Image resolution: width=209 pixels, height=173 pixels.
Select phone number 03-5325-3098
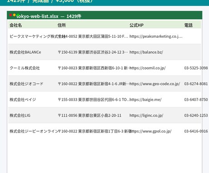tap(196, 68)
